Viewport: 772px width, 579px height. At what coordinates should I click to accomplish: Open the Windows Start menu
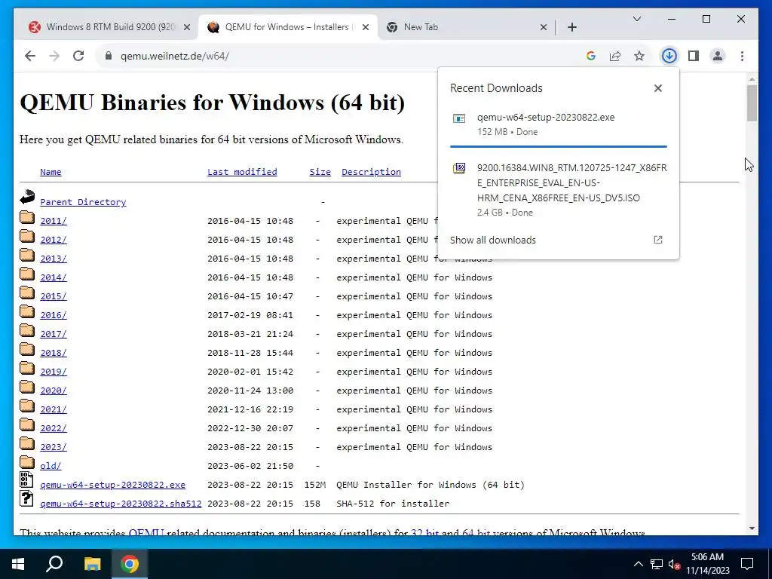point(18,564)
